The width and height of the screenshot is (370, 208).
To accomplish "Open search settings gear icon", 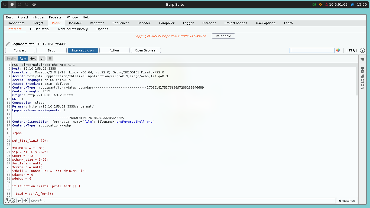I will point(13,201).
